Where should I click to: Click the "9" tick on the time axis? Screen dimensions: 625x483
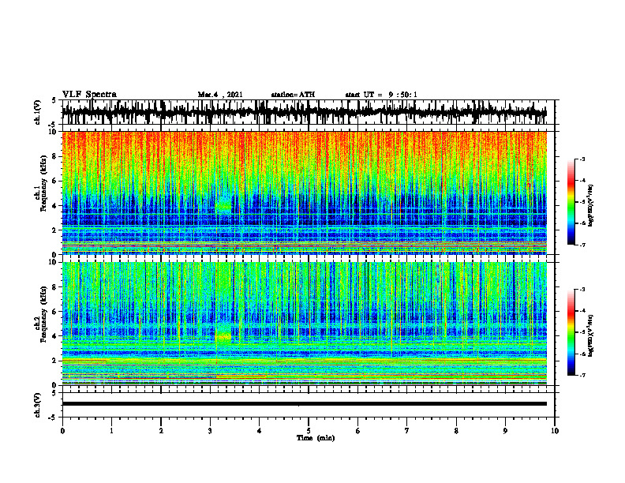pyautogui.click(x=505, y=431)
